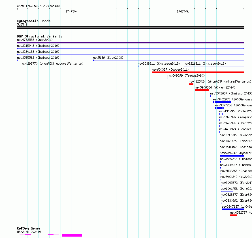Click the purple nsv4763538 variant bar
Viewport: 252px width, 238px height.
pyautogui.click(x=130, y=43)
